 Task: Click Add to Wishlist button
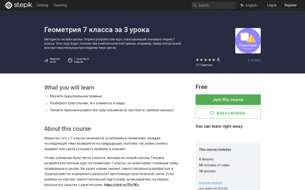pos(228,113)
